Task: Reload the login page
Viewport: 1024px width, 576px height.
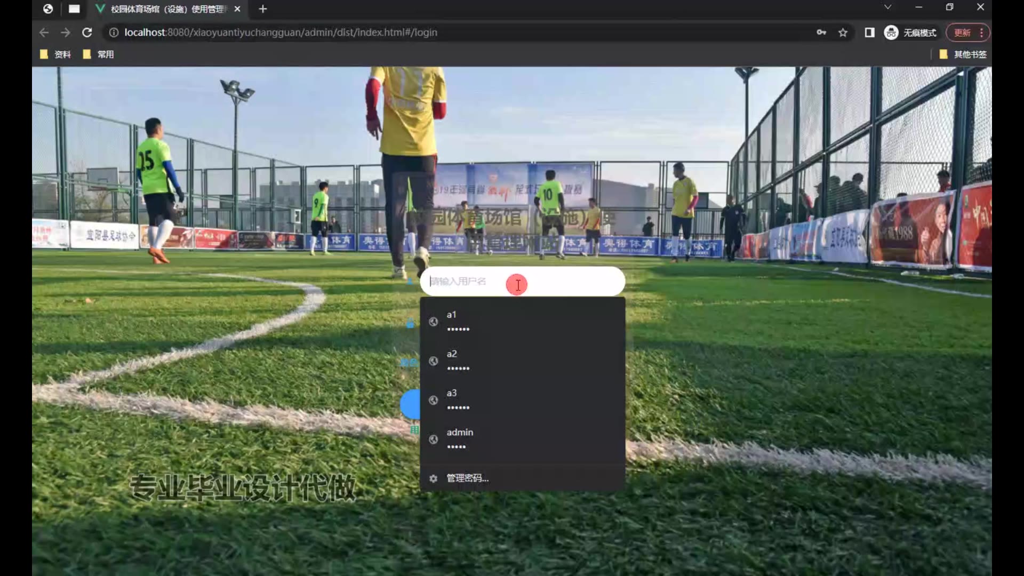Action: click(x=87, y=33)
